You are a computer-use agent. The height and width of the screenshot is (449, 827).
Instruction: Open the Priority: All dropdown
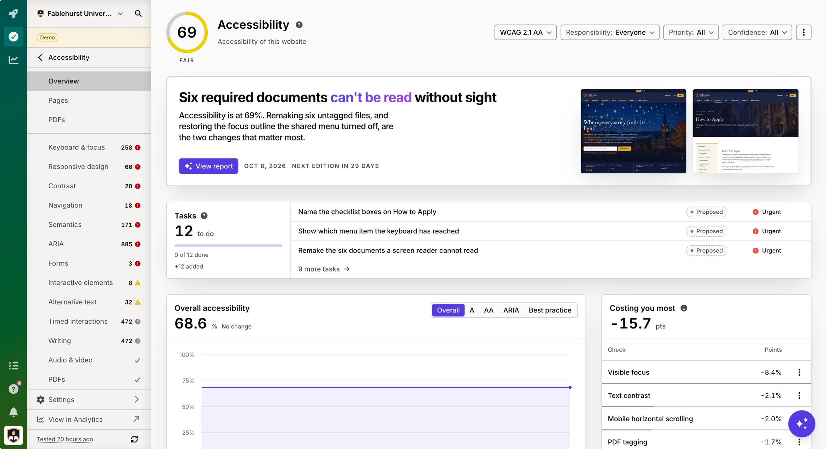click(691, 32)
